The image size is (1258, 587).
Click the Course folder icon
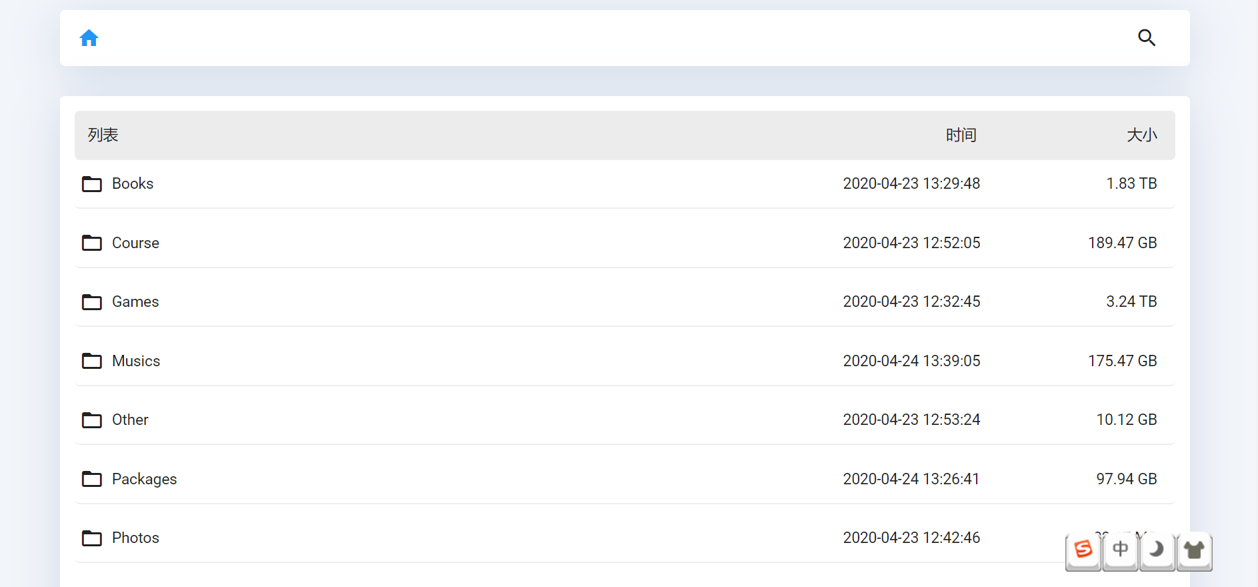click(x=92, y=243)
